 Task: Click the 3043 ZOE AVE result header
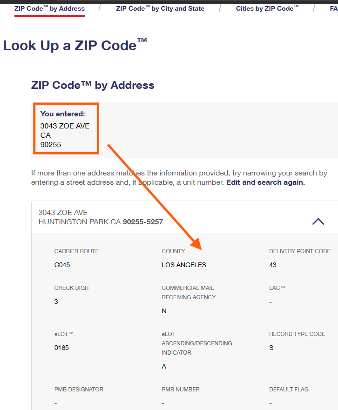pos(63,213)
